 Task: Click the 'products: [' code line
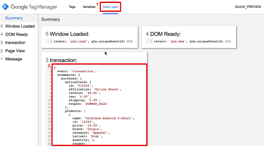pos(75,111)
